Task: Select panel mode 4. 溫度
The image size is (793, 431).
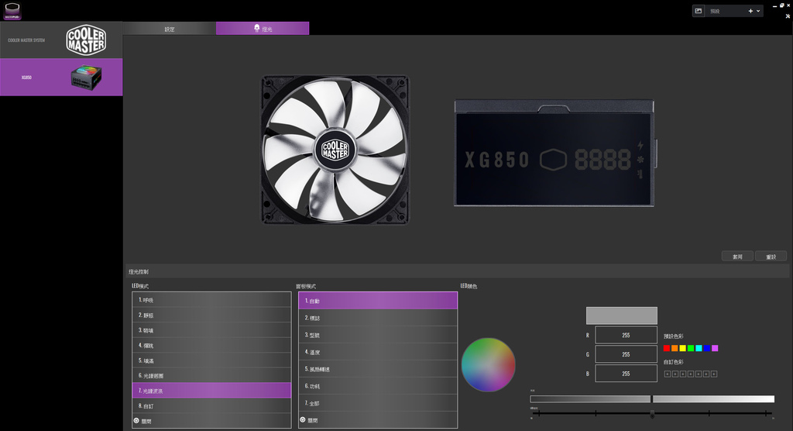Action: pos(378,352)
